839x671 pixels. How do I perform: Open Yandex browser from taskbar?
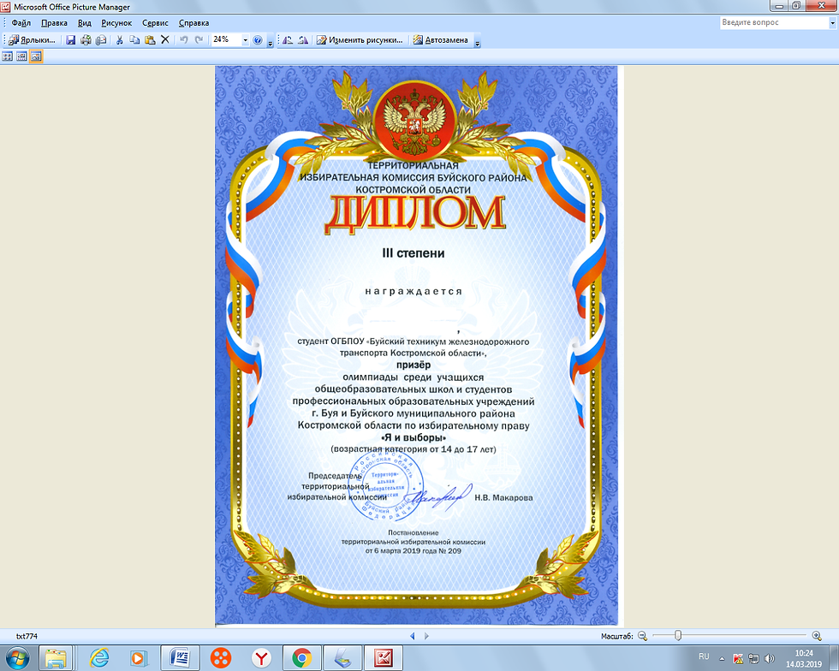pos(262,657)
